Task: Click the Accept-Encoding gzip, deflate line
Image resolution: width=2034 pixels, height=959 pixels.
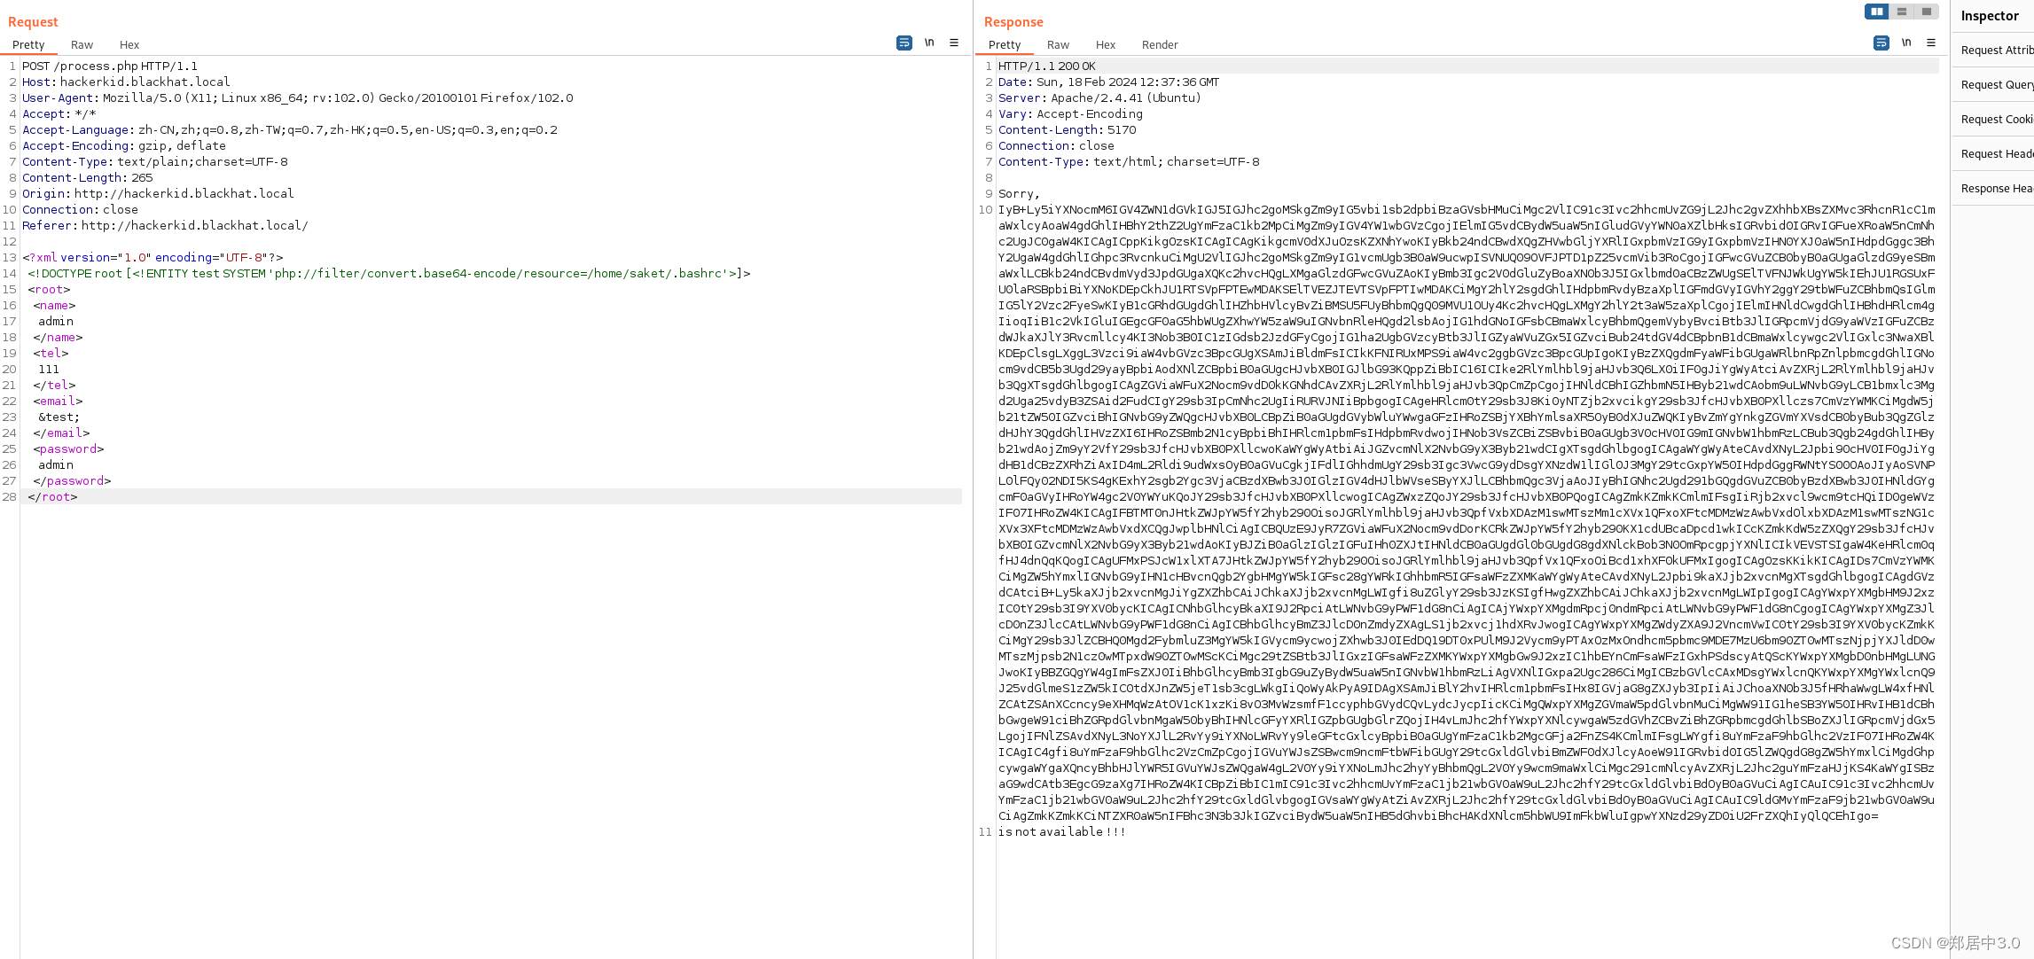Action: (124, 145)
